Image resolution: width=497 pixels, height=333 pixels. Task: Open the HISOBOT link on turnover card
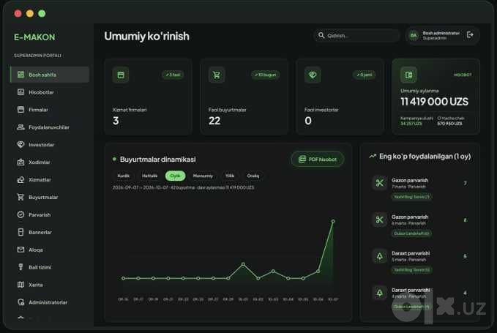[463, 75]
